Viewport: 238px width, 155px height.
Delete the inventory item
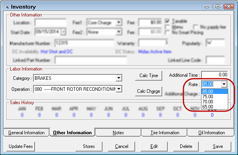186,146
